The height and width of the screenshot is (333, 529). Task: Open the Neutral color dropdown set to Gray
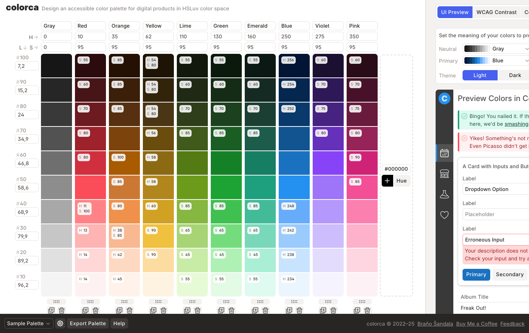496,48
